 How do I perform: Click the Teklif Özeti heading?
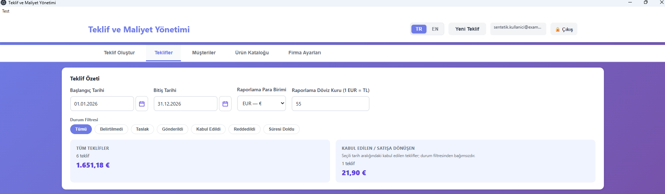[85, 79]
